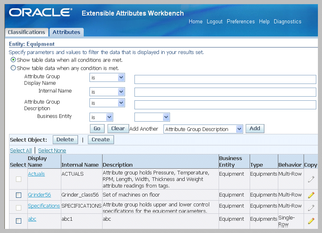Click the Select None link

pos(52,150)
